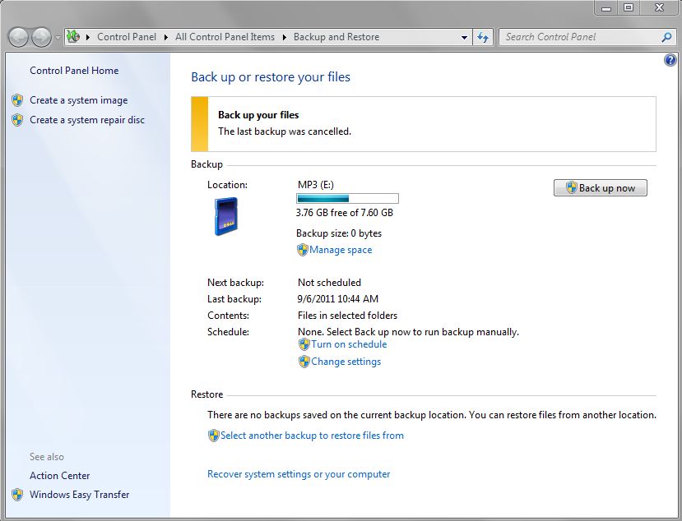682x521 pixels.
Task: Click 'Back up or restore your files' heading
Action: tap(271, 77)
